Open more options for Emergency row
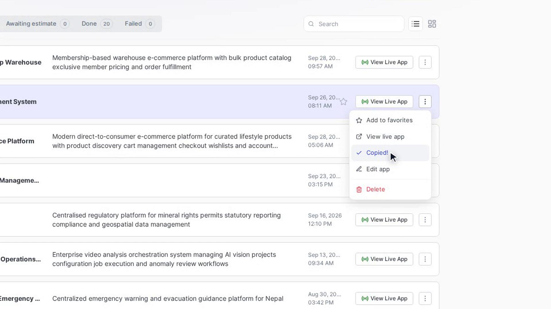This screenshot has width=551, height=309. pos(425,298)
